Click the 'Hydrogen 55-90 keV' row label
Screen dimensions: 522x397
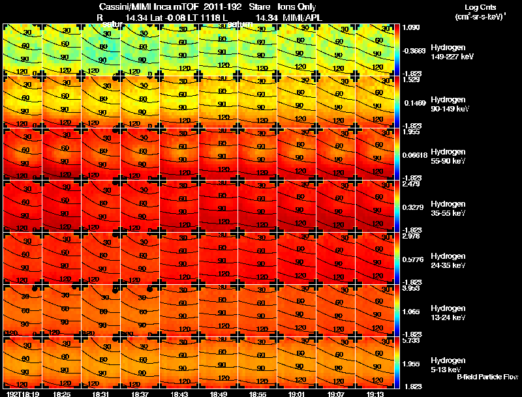[448, 156]
